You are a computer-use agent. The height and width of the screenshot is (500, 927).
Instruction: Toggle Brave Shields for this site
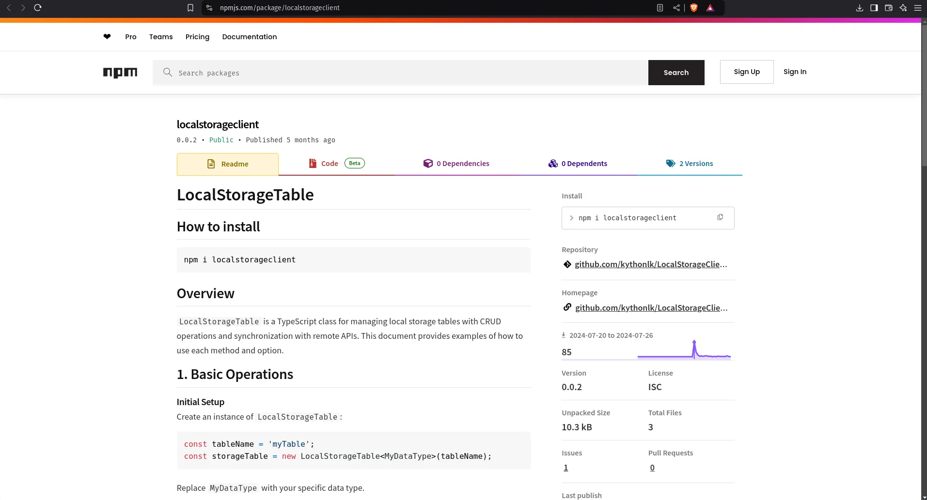click(694, 8)
